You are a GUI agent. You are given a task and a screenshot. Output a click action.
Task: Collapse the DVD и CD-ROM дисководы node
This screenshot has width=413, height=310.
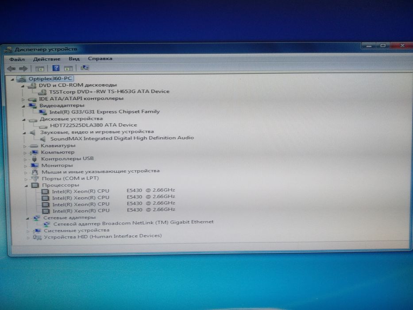[23, 86]
